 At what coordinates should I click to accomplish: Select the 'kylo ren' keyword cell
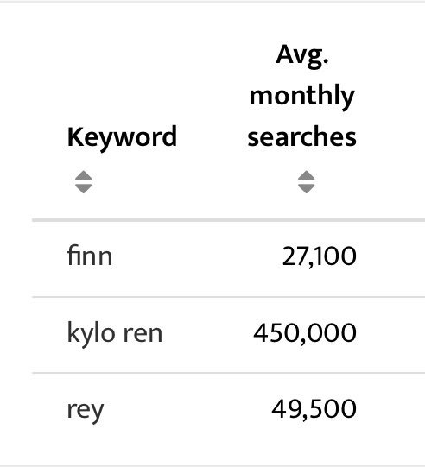click(x=115, y=333)
